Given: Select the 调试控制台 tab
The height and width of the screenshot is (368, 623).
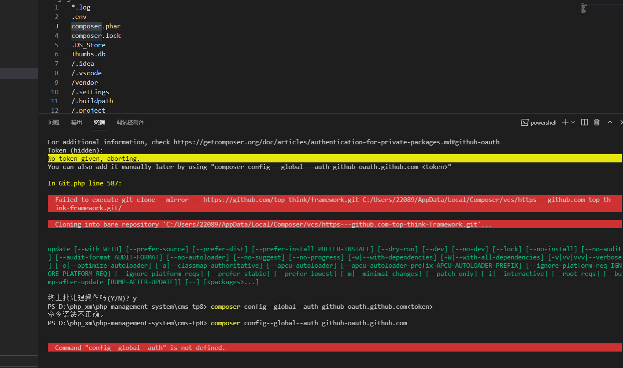Looking at the screenshot, I should [131, 122].
